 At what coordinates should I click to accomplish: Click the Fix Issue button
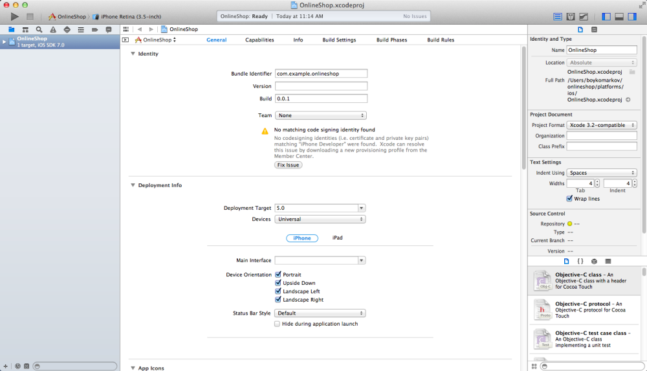tap(288, 165)
